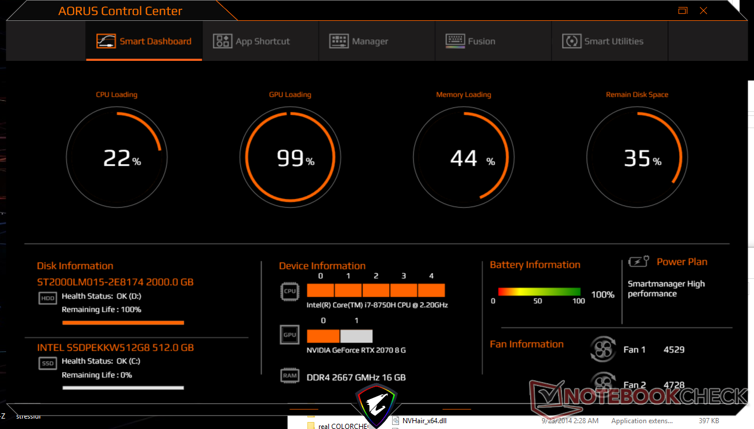Click the SSD Remaining Life progress bar

coord(123,388)
